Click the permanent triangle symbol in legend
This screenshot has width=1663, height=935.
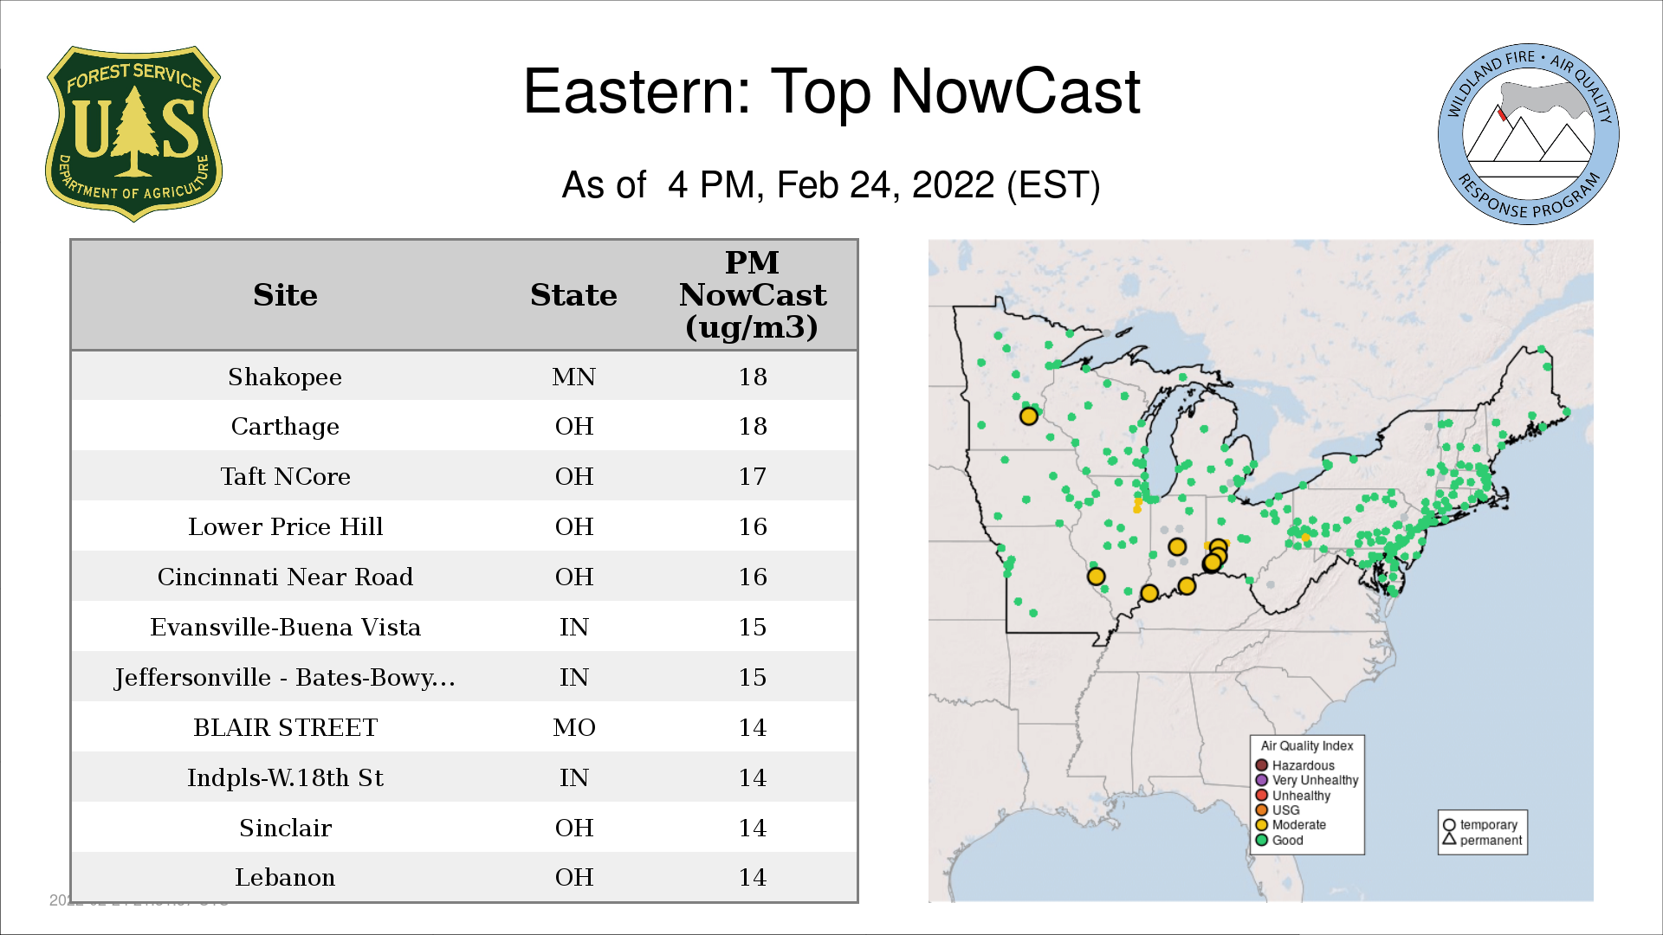[1449, 839]
